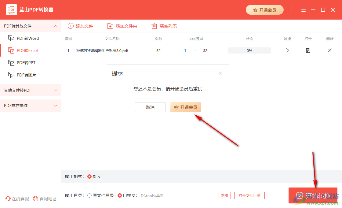
Task: Click the 页码选择 column header
Action: click(x=195, y=39)
